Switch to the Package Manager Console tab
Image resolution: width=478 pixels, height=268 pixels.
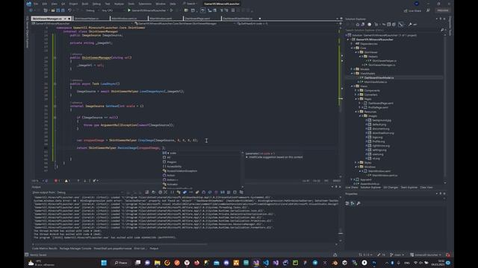pos(75,249)
